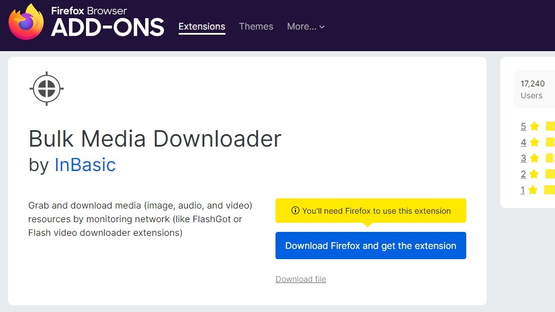Click the Bulk Media Downloader heading
Viewport: 555px width, 312px height.
tap(155, 139)
